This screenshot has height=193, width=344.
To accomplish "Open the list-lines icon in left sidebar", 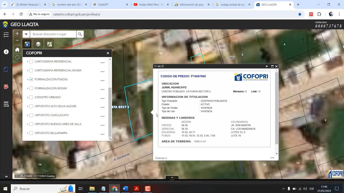I will 6,104.
